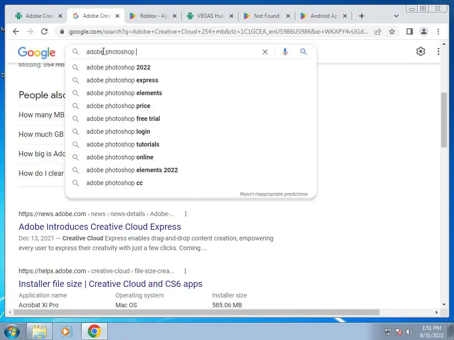454x340 pixels.
Task: Open Installer file size Creative Cloud result
Action: (x=110, y=284)
